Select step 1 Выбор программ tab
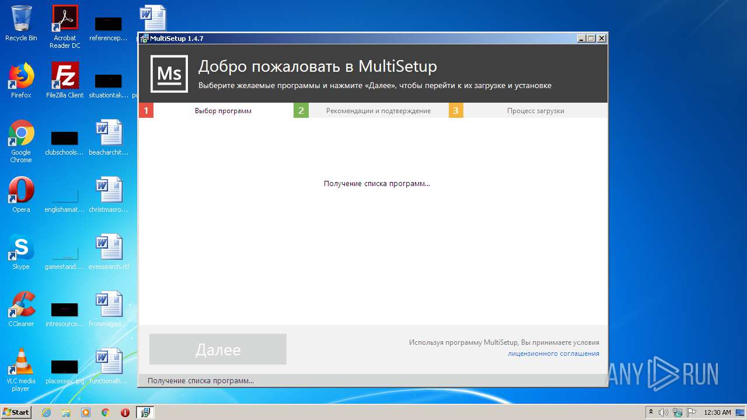 click(216, 111)
